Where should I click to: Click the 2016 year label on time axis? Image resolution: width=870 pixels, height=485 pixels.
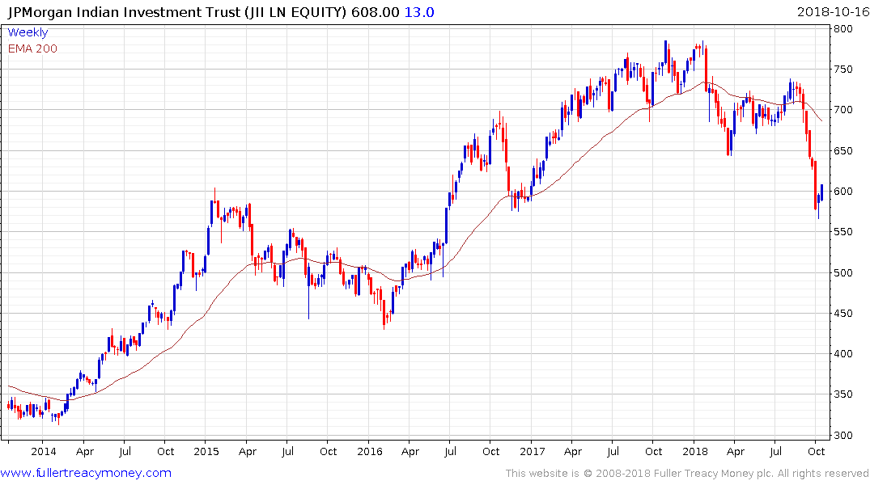click(x=370, y=451)
